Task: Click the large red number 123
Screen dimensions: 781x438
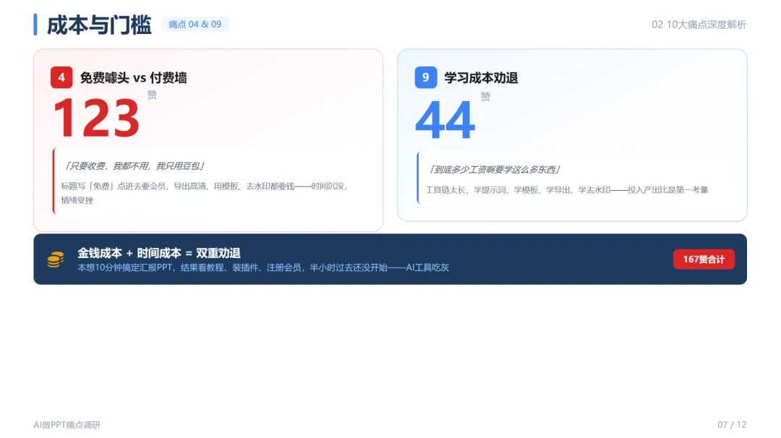Action: point(96,119)
